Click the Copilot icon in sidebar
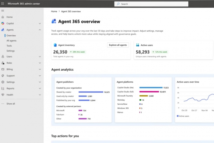Viewport: 214px width, 143px height. click(3, 23)
